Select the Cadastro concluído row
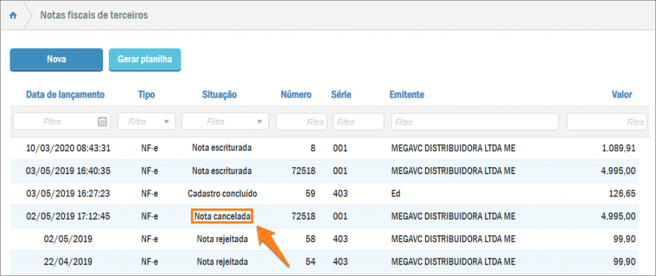Viewport: 656px width, 276px height. (x=222, y=193)
